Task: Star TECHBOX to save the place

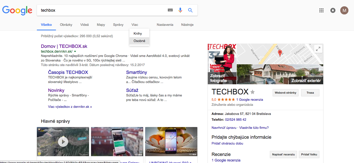Action: click(253, 92)
